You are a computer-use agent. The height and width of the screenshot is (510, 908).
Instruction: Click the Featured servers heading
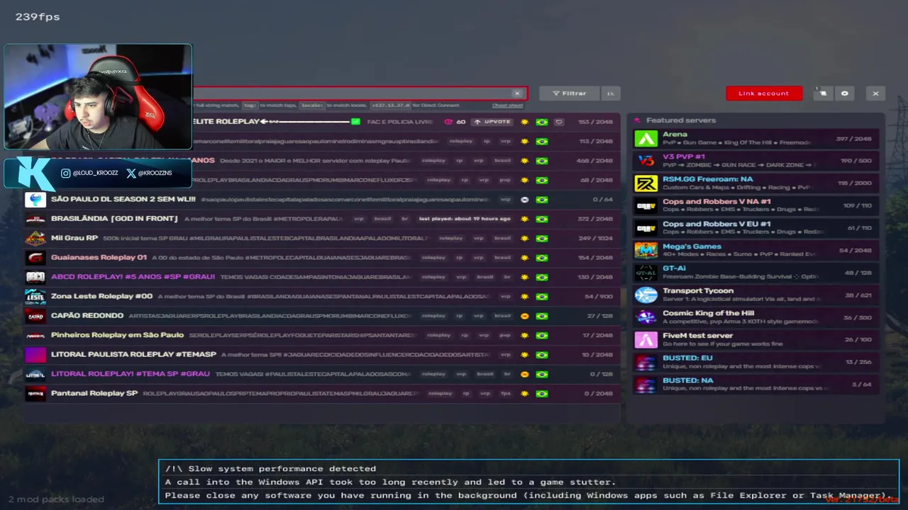tap(680, 120)
